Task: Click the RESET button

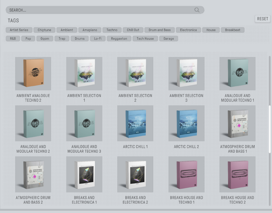Action: 262,19
